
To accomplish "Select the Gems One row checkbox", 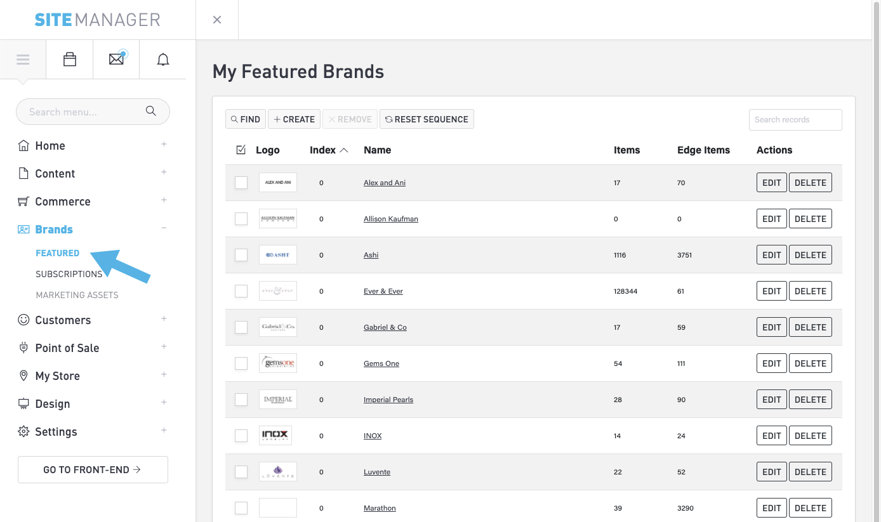I will pos(241,363).
